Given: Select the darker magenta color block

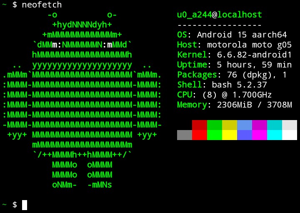Looking at the screenshot, I should [x=260, y=125].
